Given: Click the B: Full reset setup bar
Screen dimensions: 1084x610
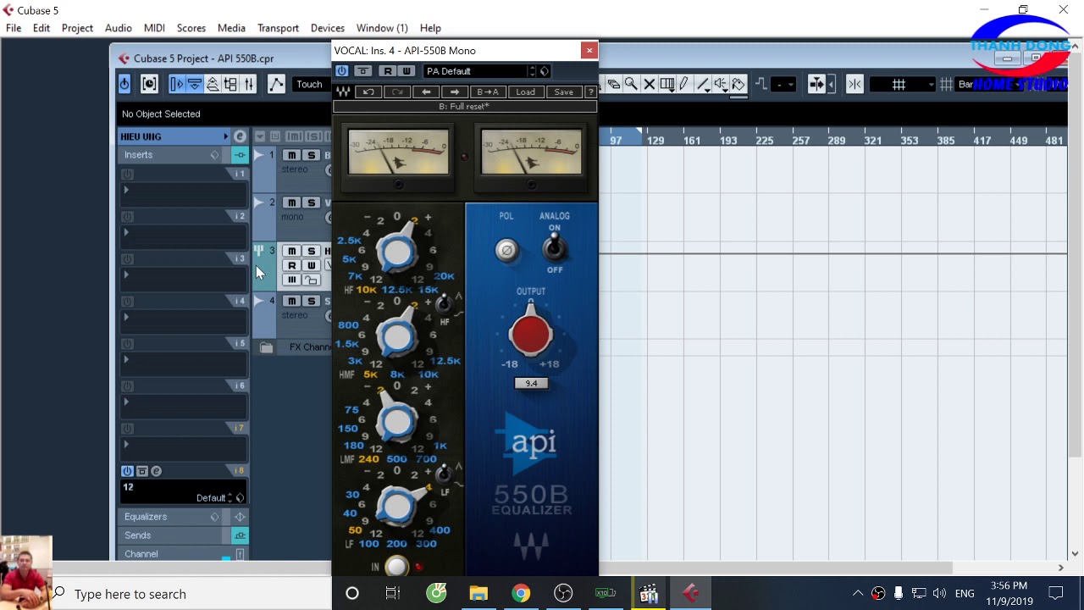Looking at the screenshot, I should coord(465,107).
